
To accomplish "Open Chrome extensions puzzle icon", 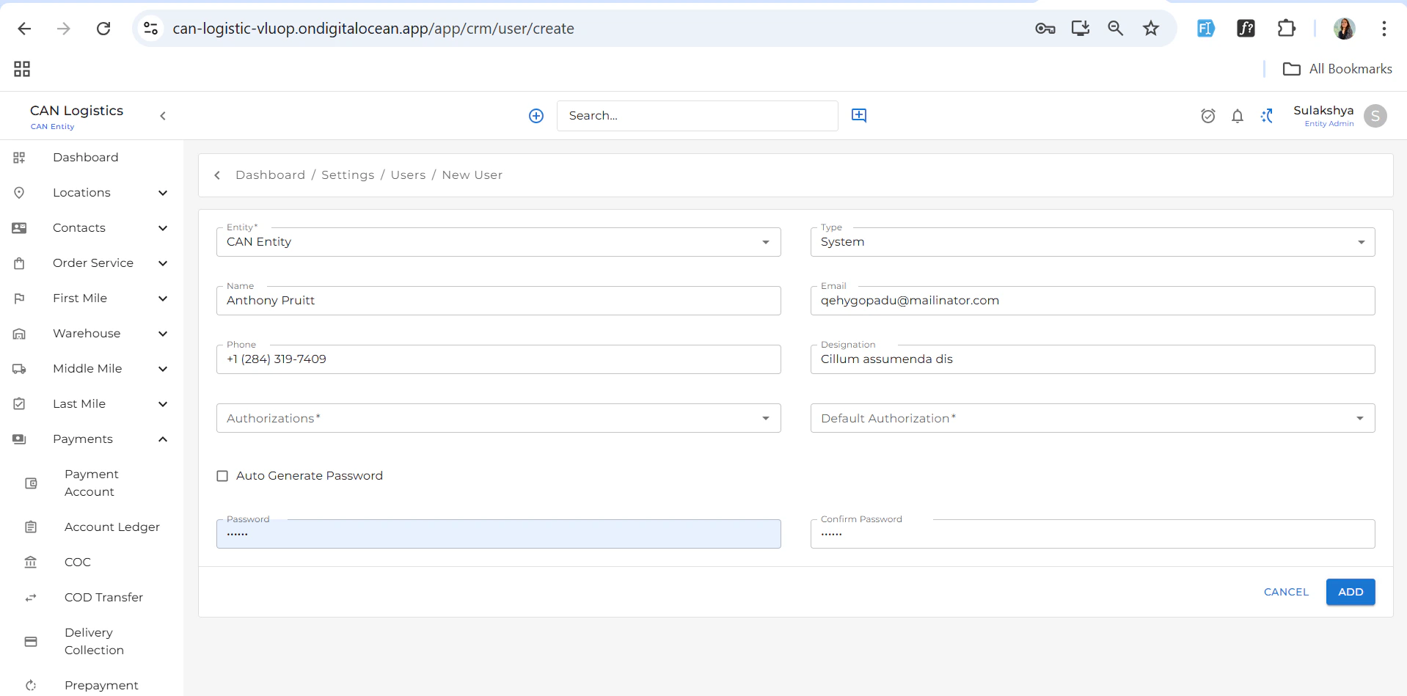I will [1287, 29].
